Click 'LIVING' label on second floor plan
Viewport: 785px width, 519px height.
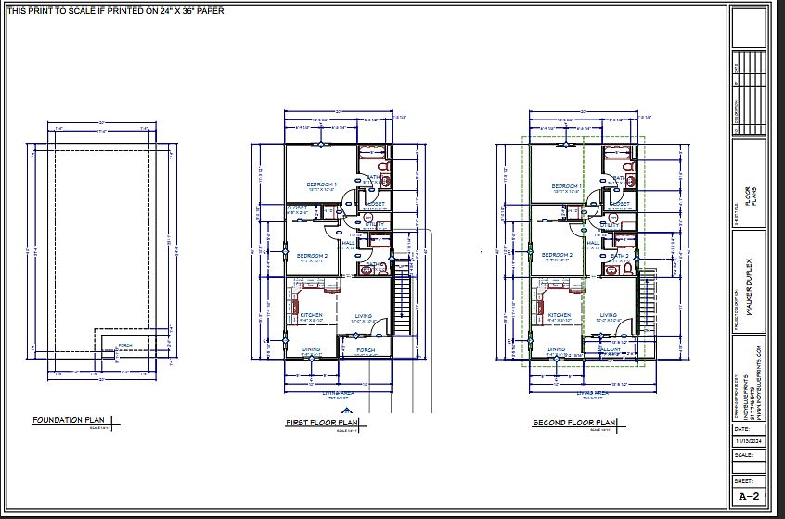coord(609,315)
